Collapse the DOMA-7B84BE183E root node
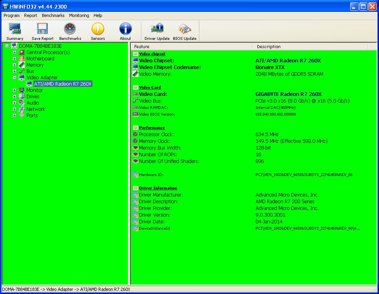Screen dimensions: 379x294 pos(7,46)
